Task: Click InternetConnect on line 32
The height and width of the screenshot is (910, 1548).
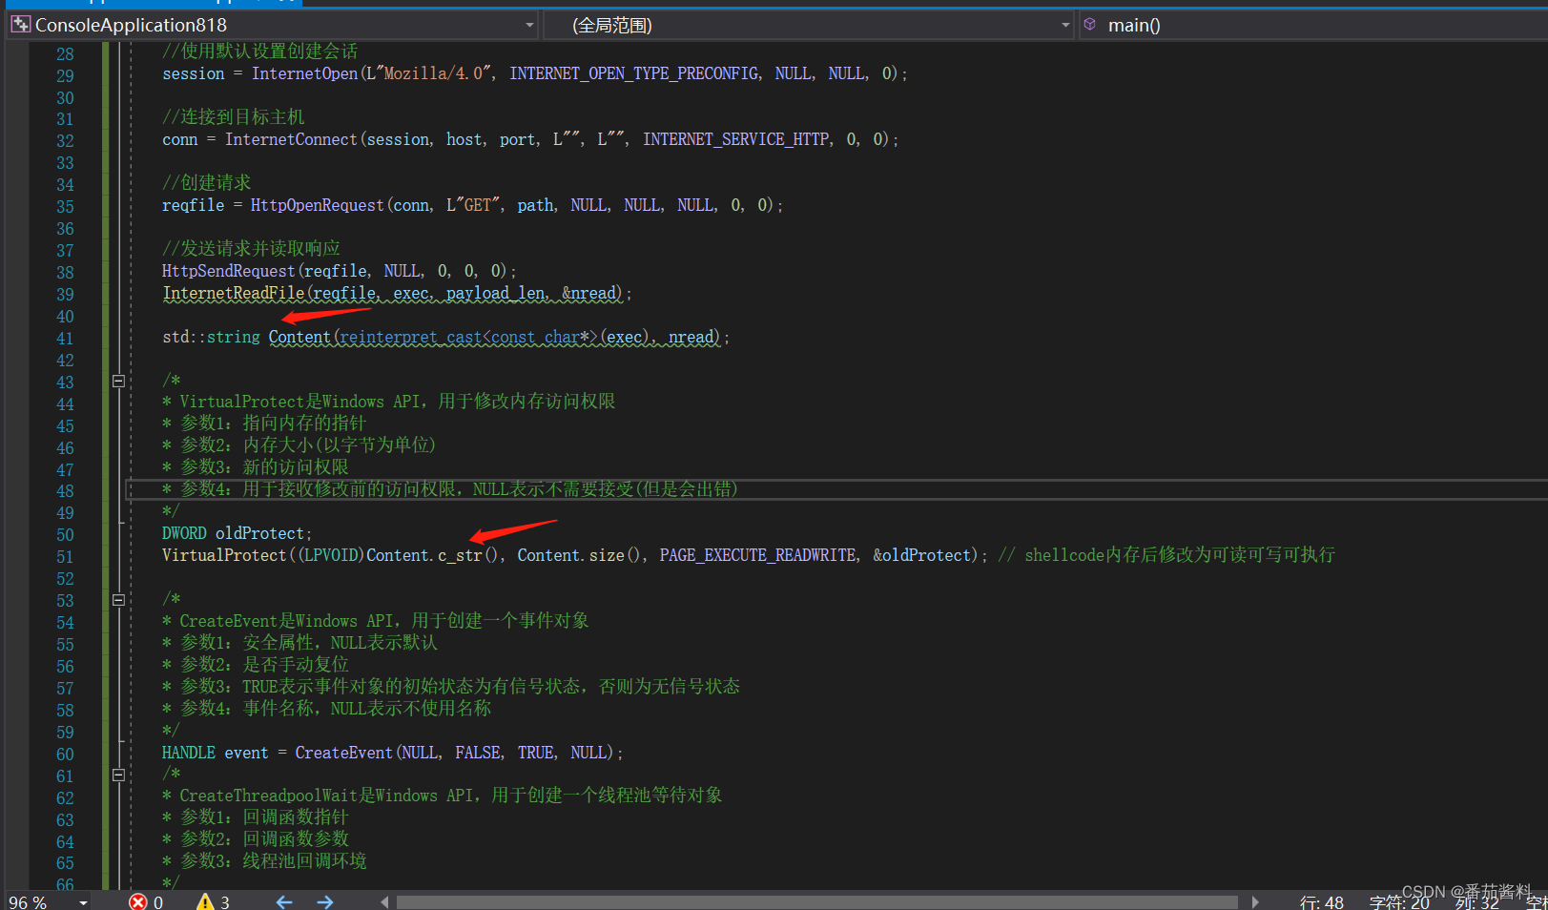Action: [x=291, y=139]
